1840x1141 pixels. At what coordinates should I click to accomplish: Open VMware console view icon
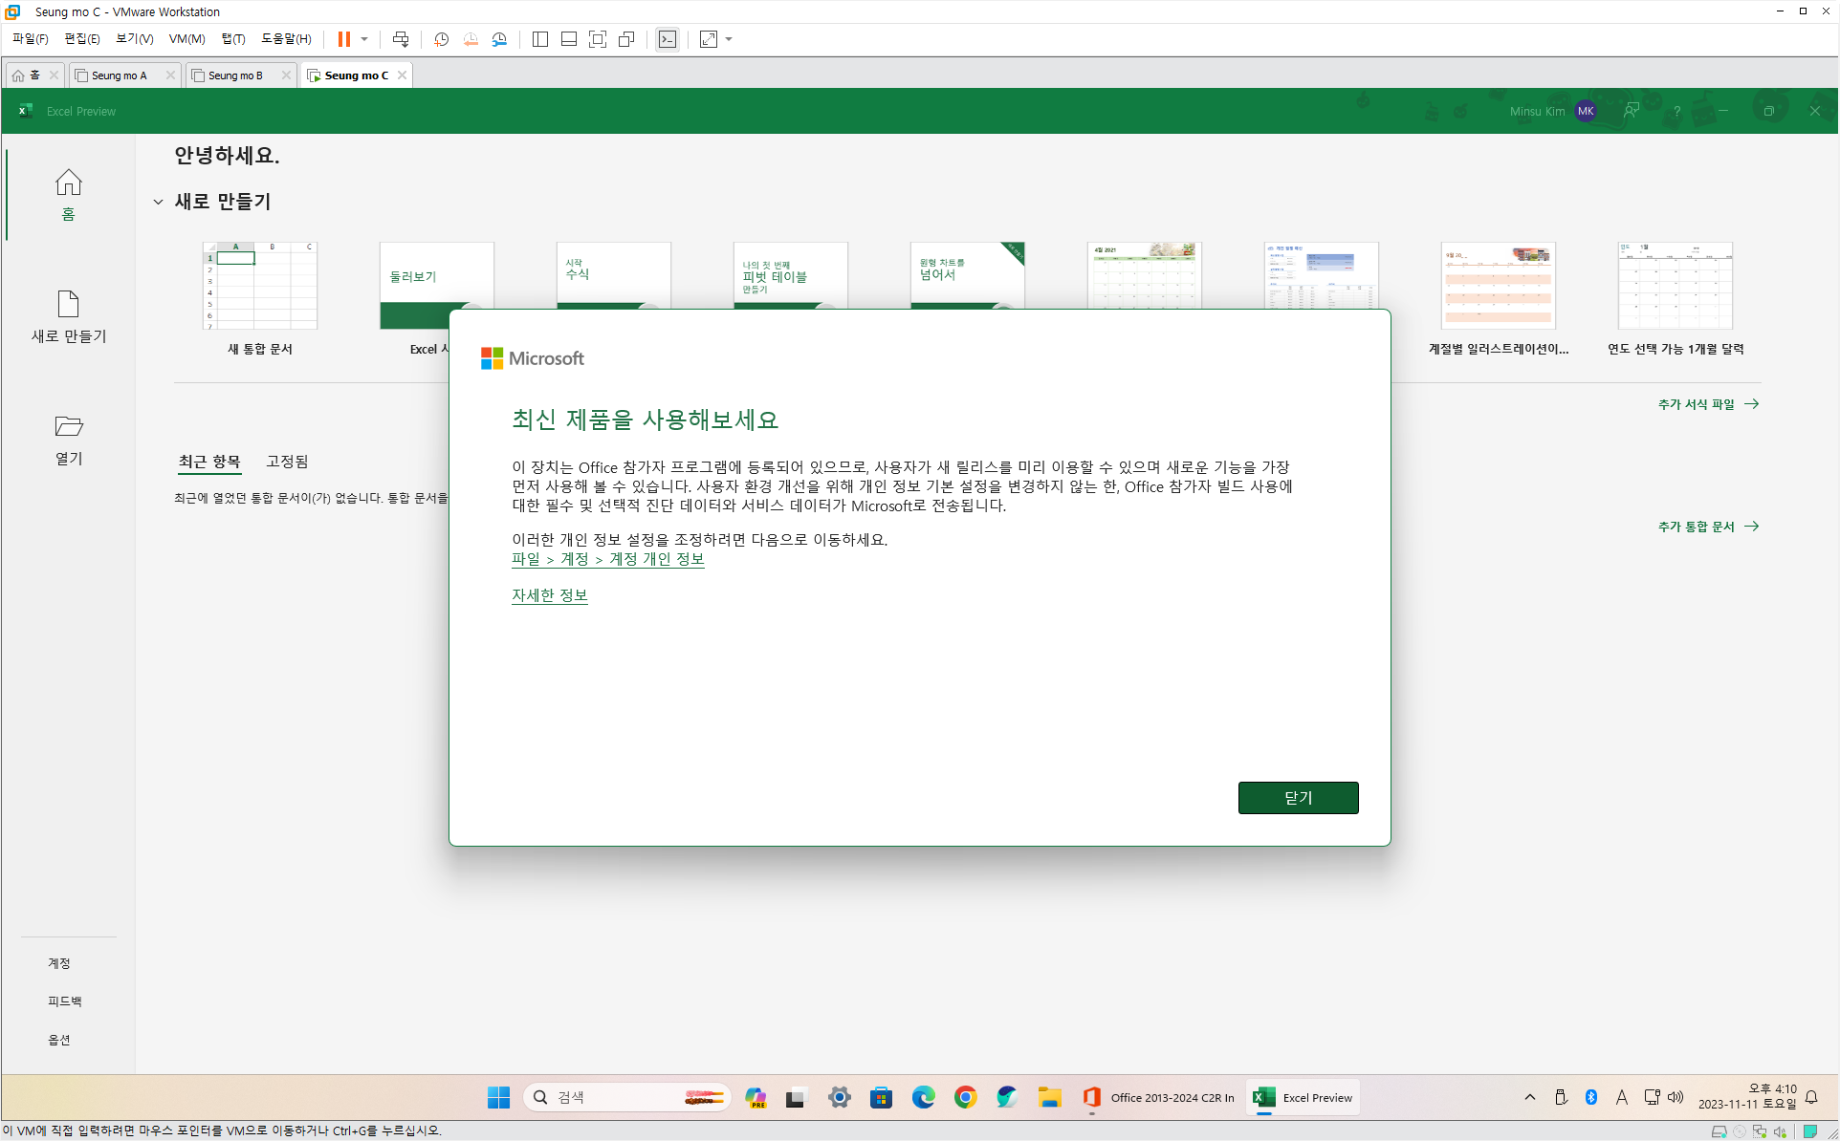coord(668,39)
